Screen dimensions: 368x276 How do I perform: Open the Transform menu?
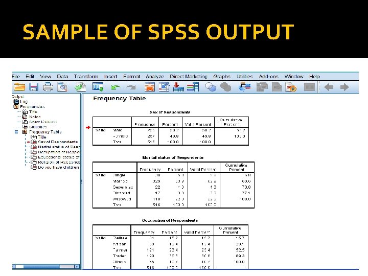click(x=86, y=77)
